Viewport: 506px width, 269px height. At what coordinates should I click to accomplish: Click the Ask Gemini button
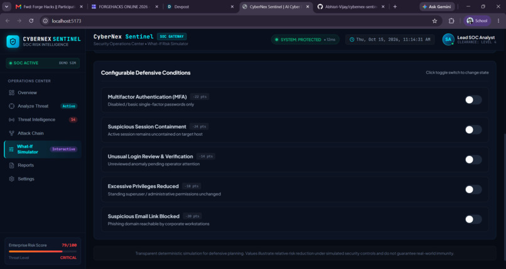click(x=438, y=6)
